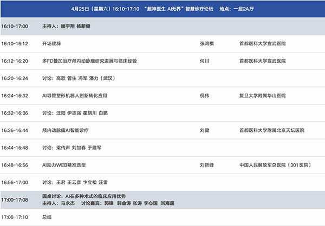The image size is (325, 226).
Task: Click 首都医科大学附属北京天坛医院 affiliation
Action: point(272,130)
